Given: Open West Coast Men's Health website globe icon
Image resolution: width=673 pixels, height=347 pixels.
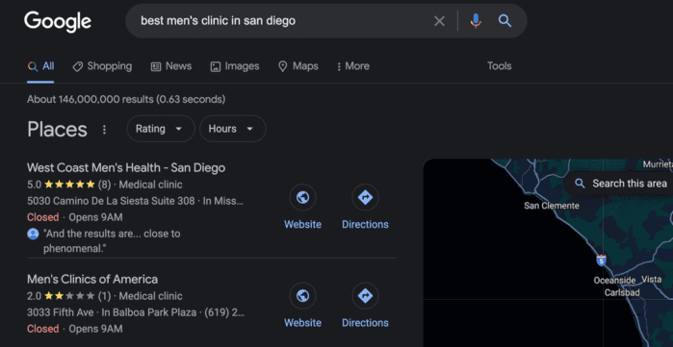Looking at the screenshot, I should click(x=302, y=197).
